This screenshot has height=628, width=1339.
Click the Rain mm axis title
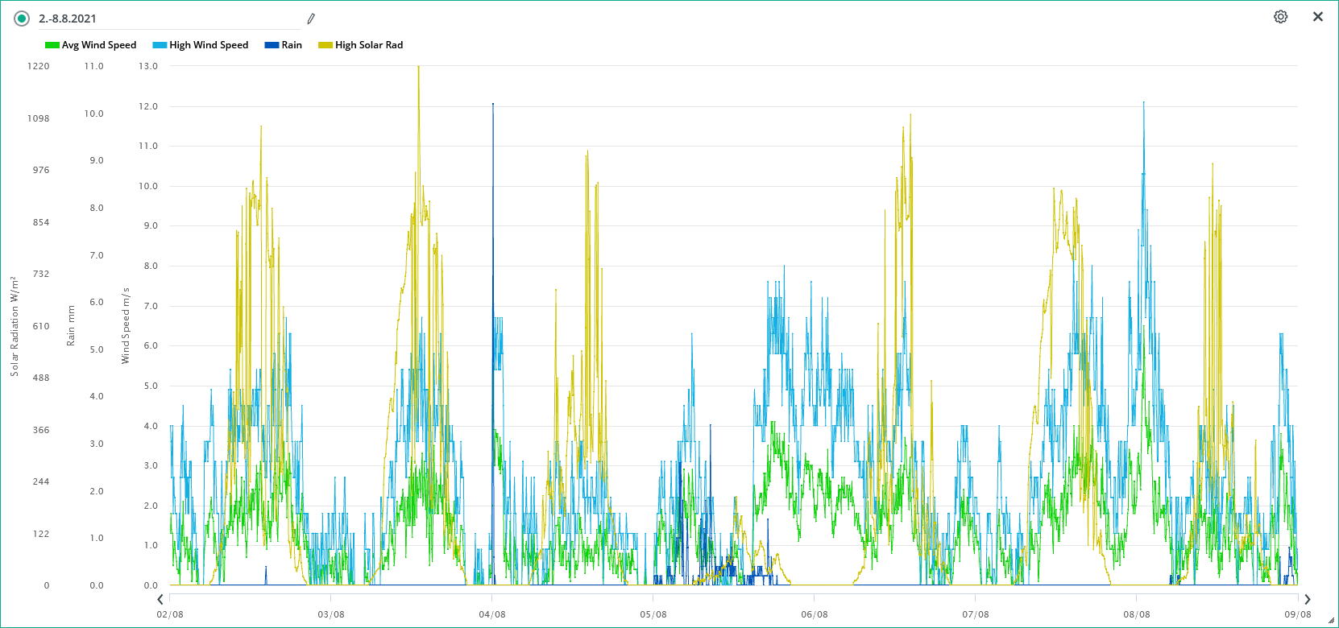71,326
